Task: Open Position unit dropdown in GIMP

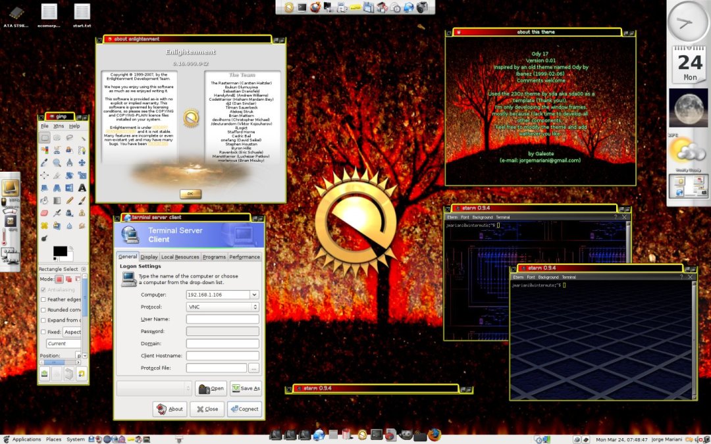Action: (78, 355)
